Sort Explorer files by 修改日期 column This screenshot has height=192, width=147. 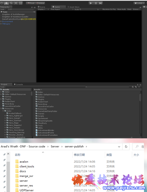79,155
